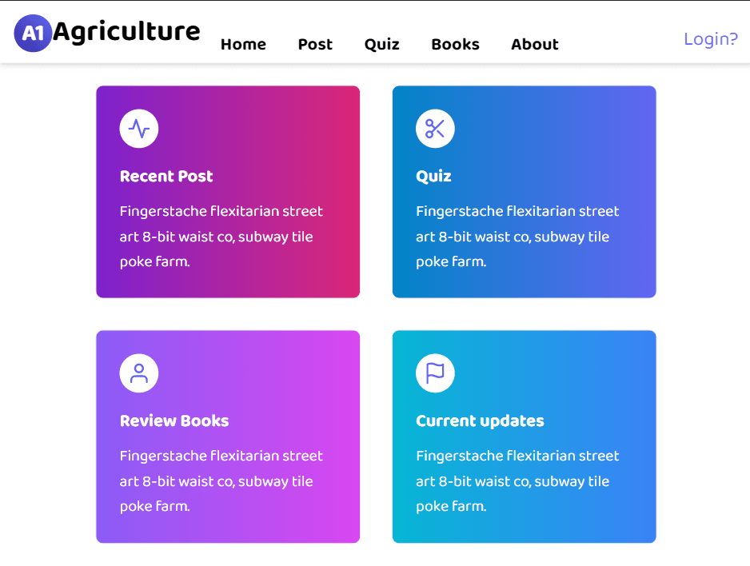Viewport: 750px width, 566px height.
Task: Click the scissors icon on Quiz card
Action: pyautogui.click(x=435, y=129)
